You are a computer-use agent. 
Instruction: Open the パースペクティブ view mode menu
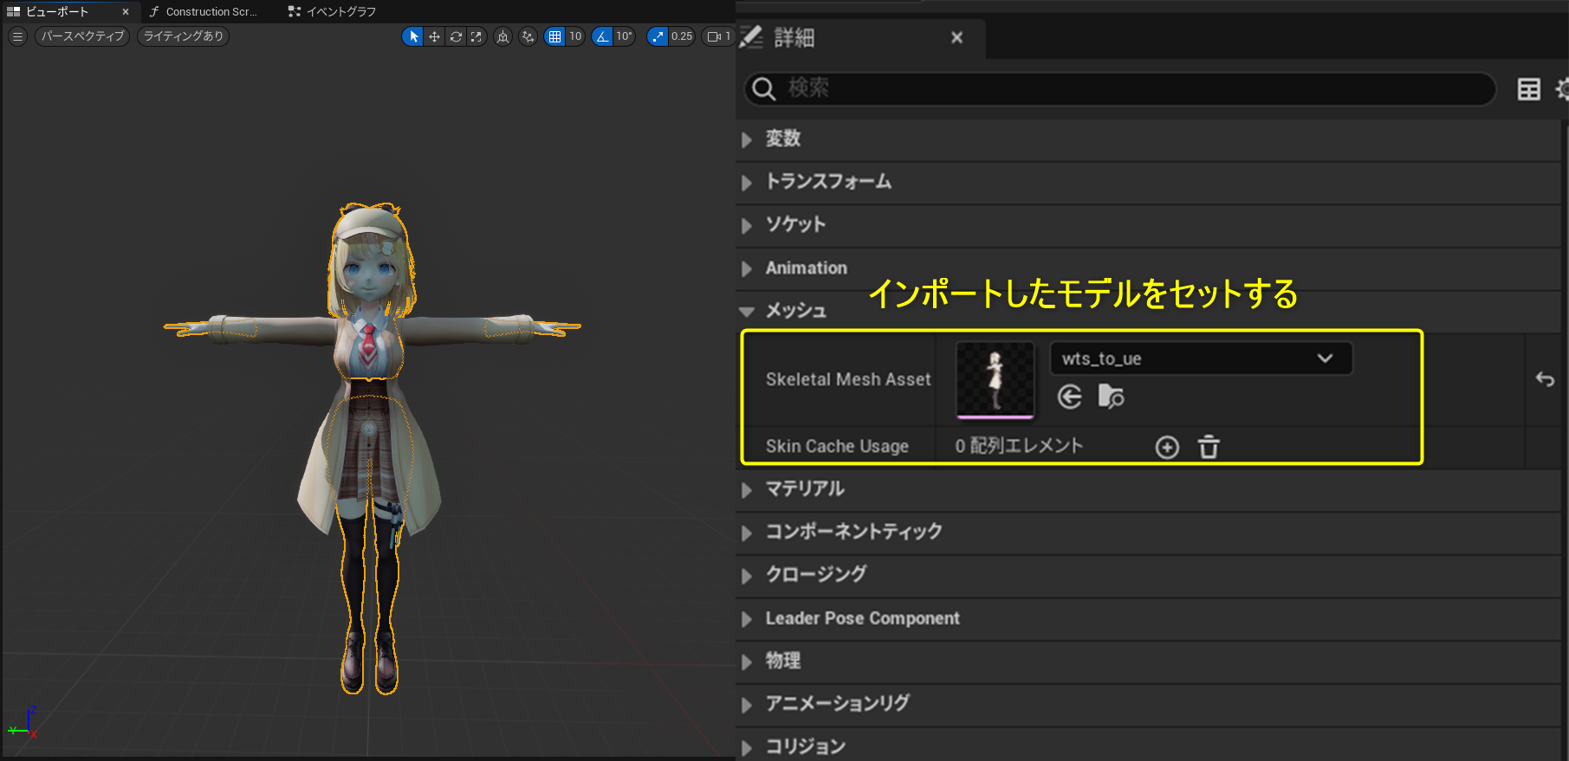(82, 36)
